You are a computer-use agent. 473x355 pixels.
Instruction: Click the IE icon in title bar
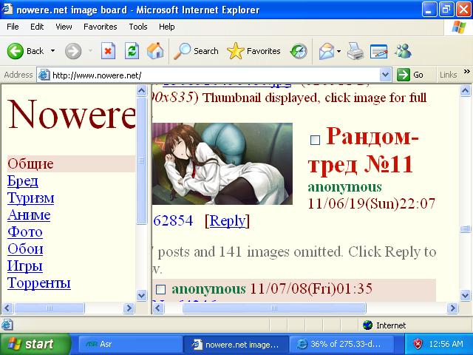click(7, 9)
